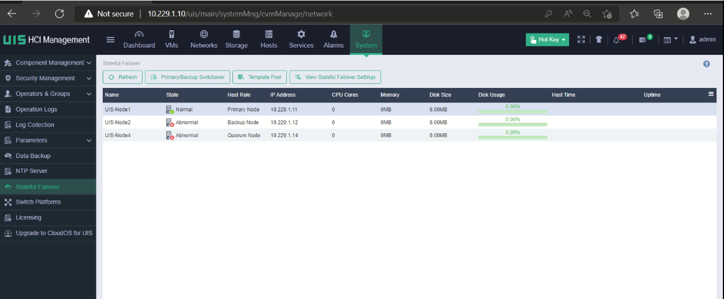Click the disk usage bar for UIS-Node2
The width and height of the screenshot is (724, 299).
tap(512, 124)
